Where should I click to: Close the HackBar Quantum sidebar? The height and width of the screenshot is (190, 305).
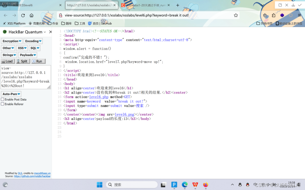point(50,32)
